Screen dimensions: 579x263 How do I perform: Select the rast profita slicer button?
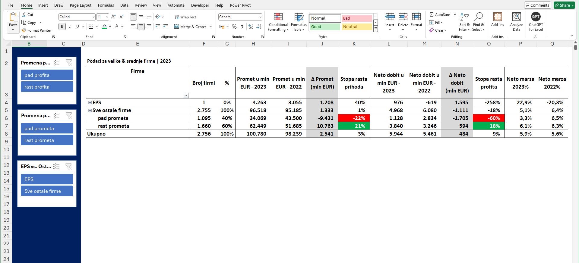pos(47,87)
